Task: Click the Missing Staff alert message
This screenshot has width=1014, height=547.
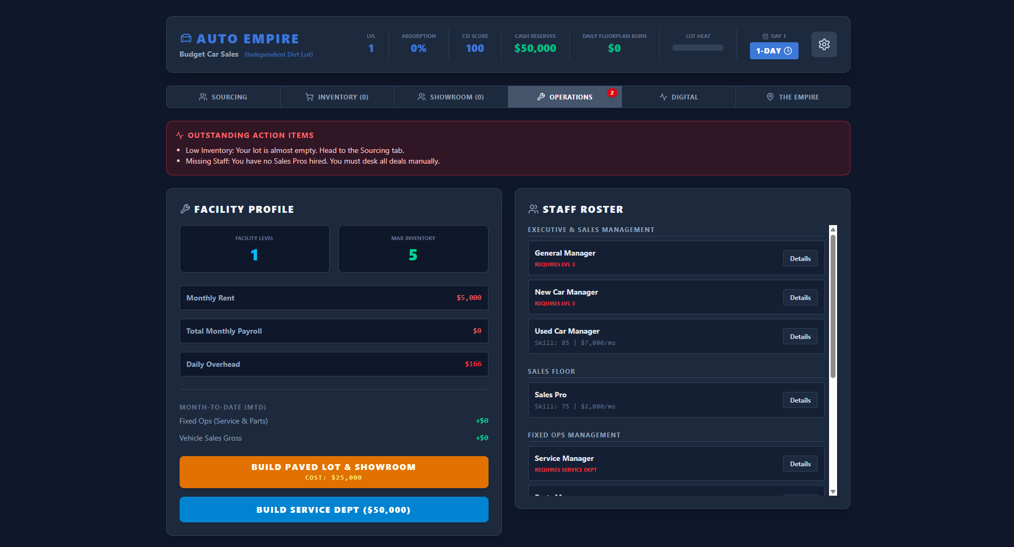Action: tap(313, 161)
